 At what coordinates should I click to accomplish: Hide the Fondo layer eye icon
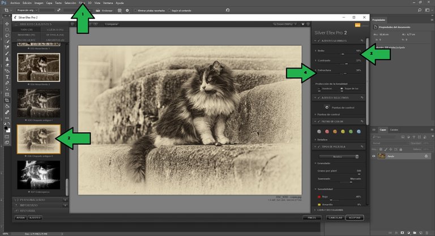click(374, 156)
